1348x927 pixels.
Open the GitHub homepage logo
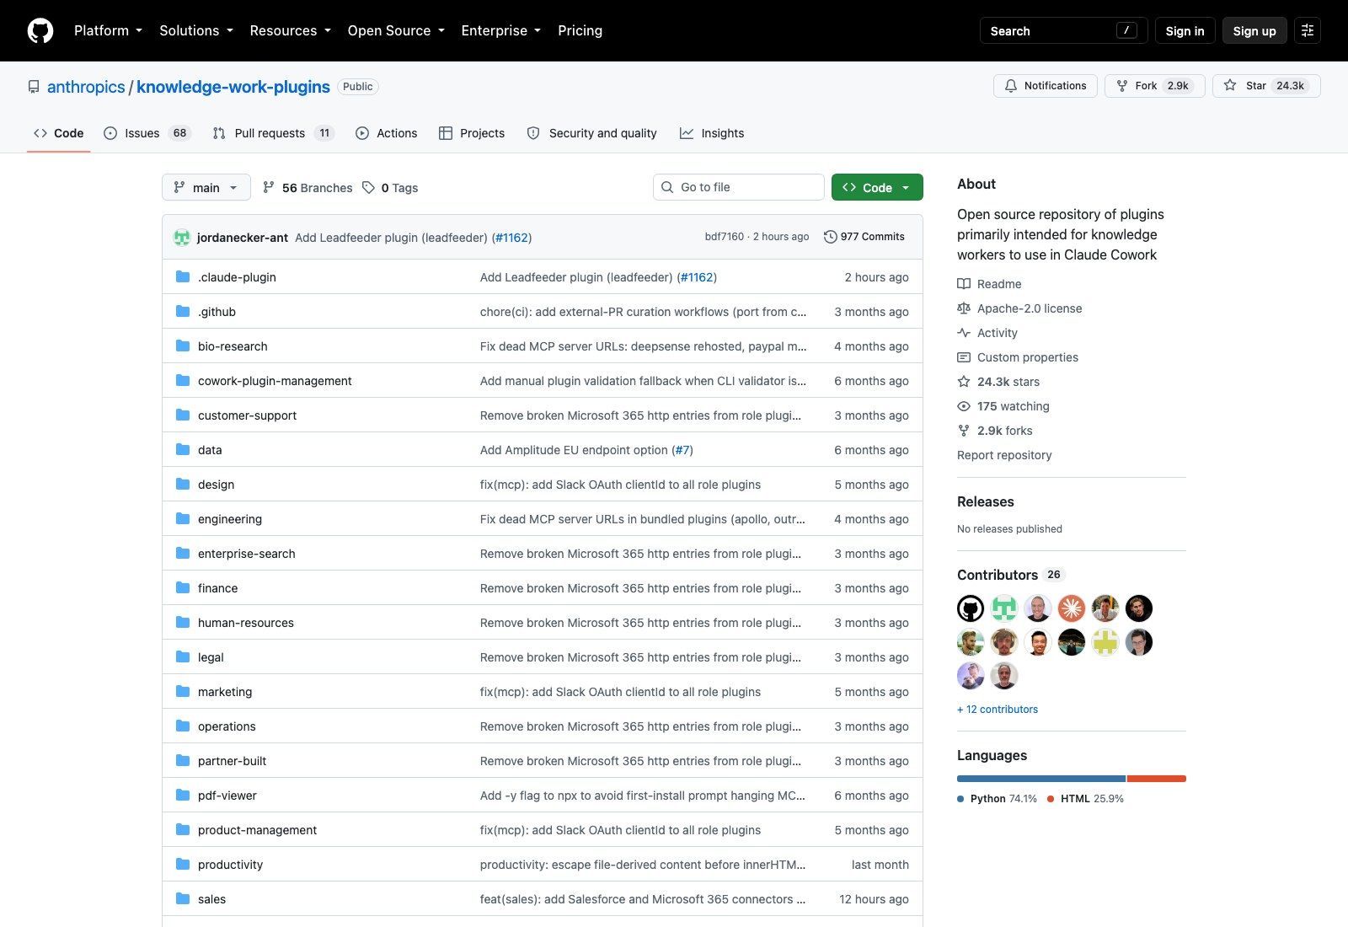coord(40,30)
